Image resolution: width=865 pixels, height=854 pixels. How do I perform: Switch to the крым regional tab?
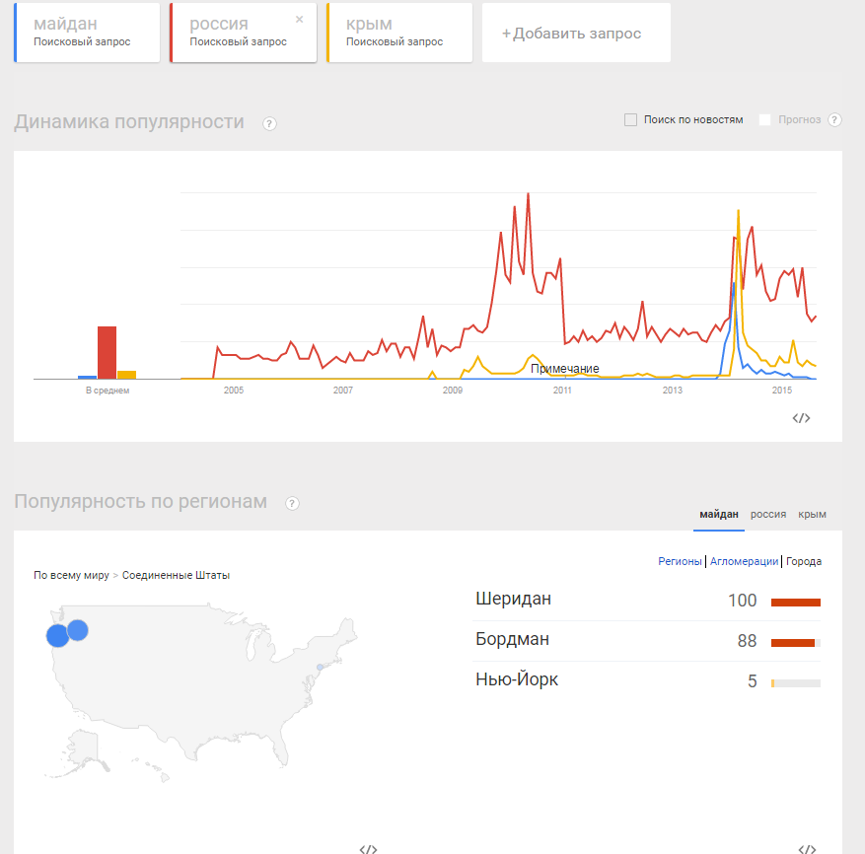coord(812,514)
